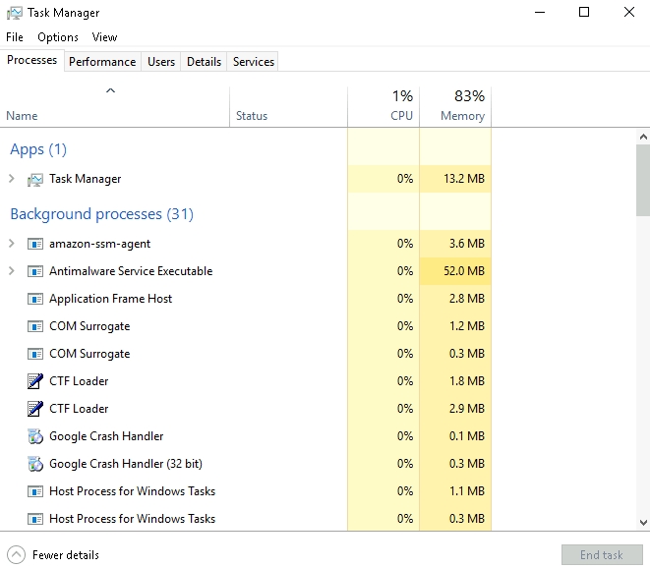
Task: Click the amazon-ssm-agent process icon
Action: (x=35, y=244)
